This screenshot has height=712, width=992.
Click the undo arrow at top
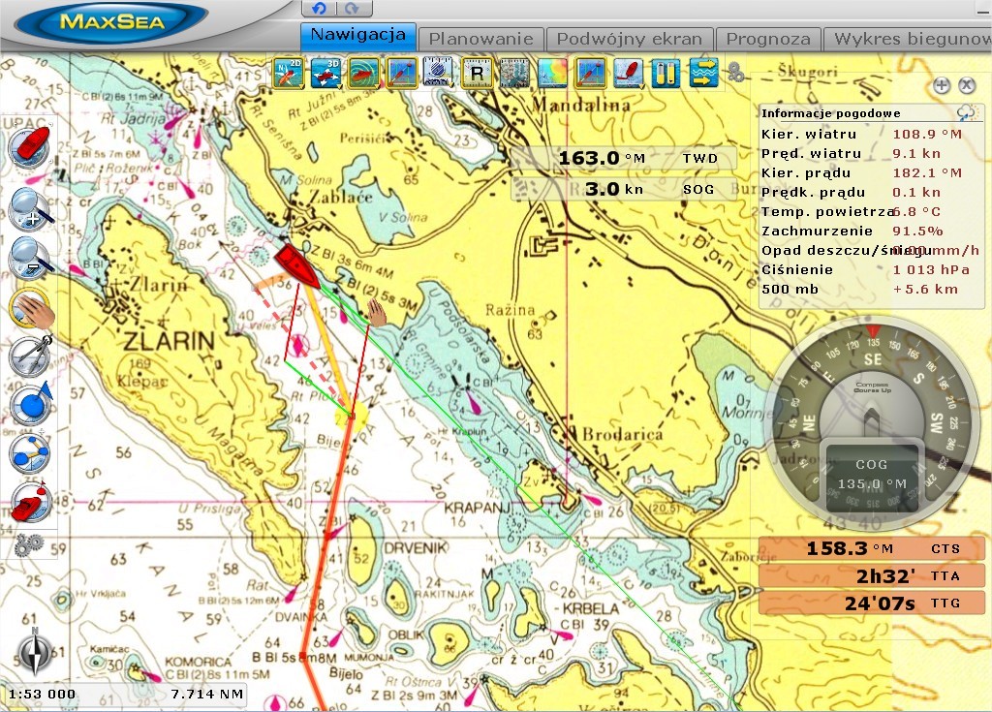(x=319, y=8)
